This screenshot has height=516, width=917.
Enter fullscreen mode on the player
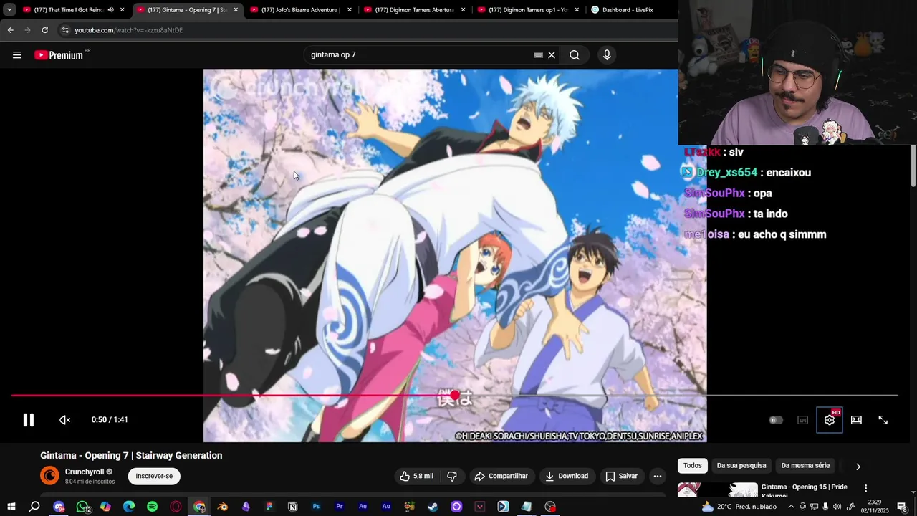click(x=883, y=420)
